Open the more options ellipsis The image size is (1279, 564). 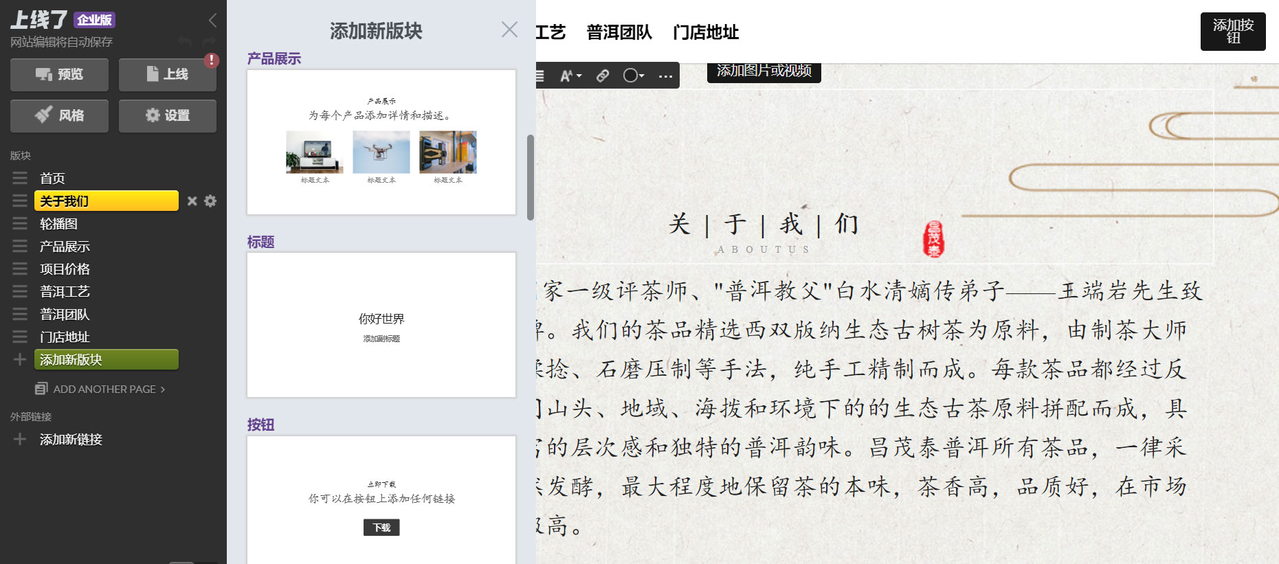(x=665, y=76)
